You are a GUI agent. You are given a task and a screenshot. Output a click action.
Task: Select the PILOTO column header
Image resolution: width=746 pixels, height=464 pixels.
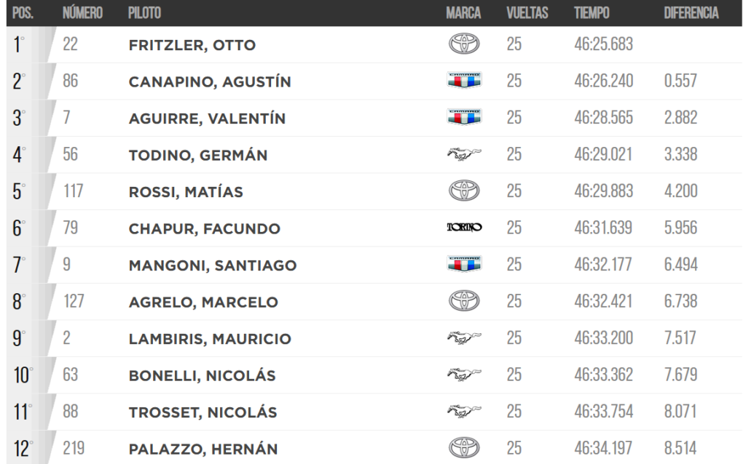click(x=145, y=13)
